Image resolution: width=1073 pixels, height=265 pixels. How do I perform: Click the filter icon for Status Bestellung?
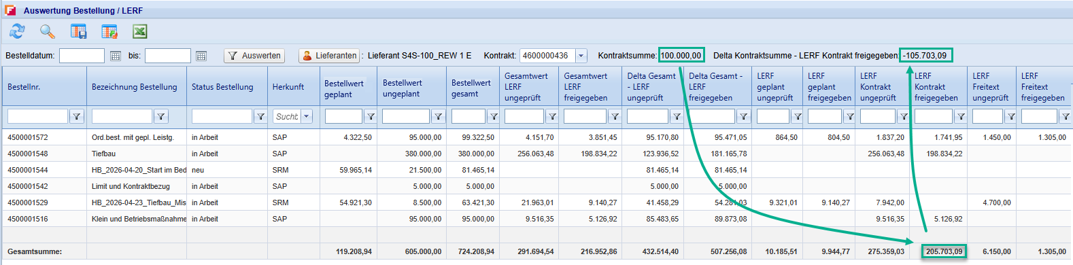[x=260, y=116]
